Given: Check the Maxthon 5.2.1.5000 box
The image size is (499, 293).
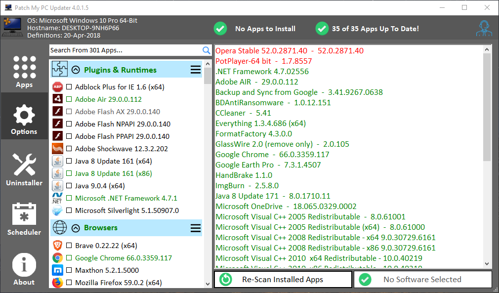Looking at the screenshot, I should (x=69, y=270).
